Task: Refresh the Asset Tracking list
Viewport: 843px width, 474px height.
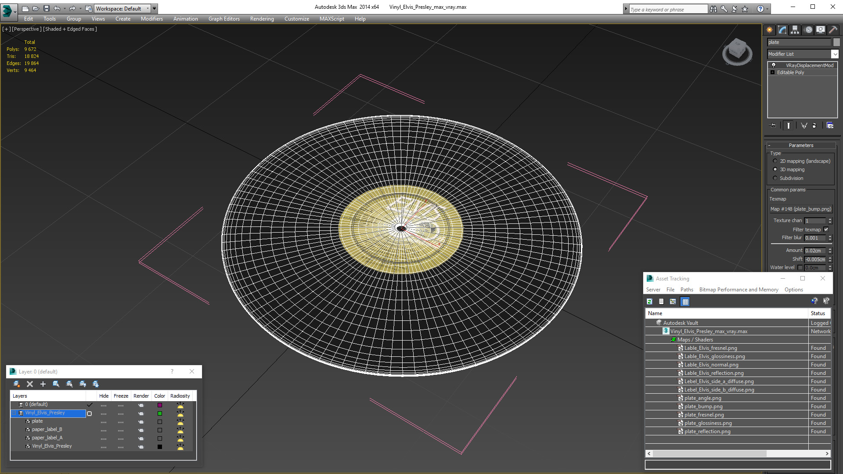Action: (649, 302)
